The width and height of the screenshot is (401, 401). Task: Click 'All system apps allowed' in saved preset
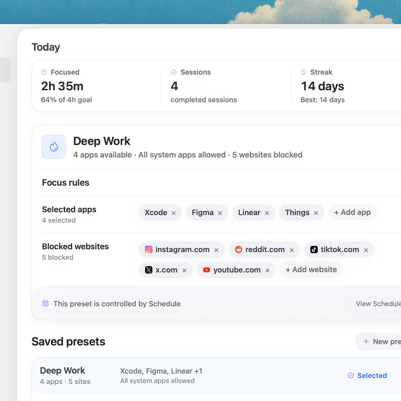click(157, 381)
